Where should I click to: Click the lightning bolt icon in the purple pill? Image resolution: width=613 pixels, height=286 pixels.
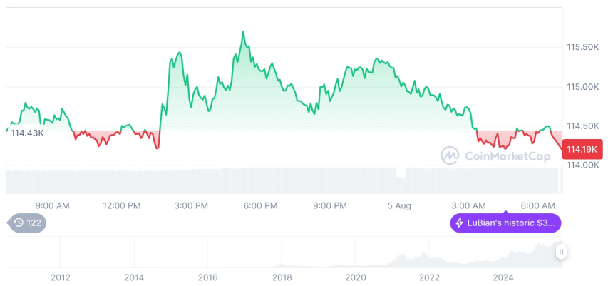pyautogui.click(x=460, y=223)
